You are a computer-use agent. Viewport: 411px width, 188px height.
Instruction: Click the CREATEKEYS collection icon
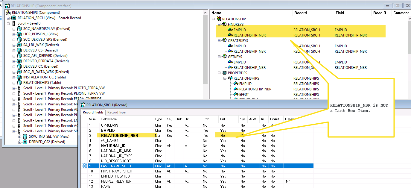(224, 40)
